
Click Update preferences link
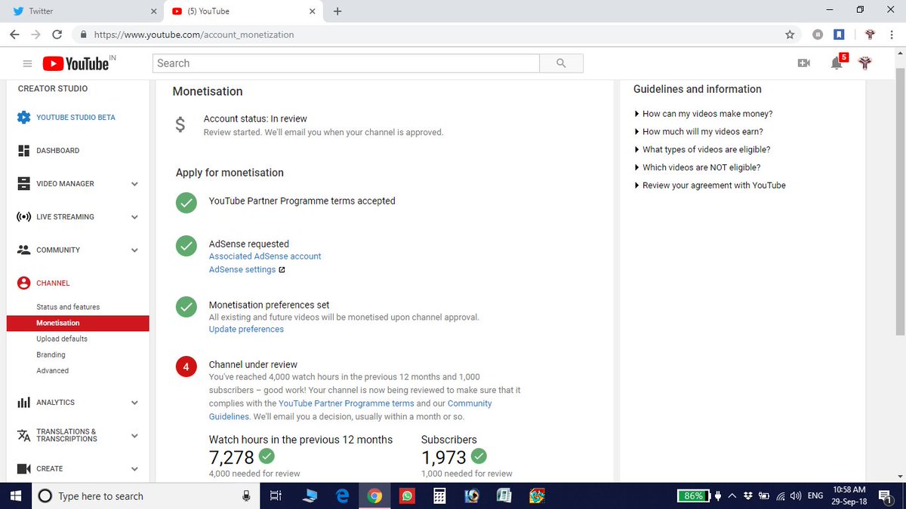[x=246, y=329]
